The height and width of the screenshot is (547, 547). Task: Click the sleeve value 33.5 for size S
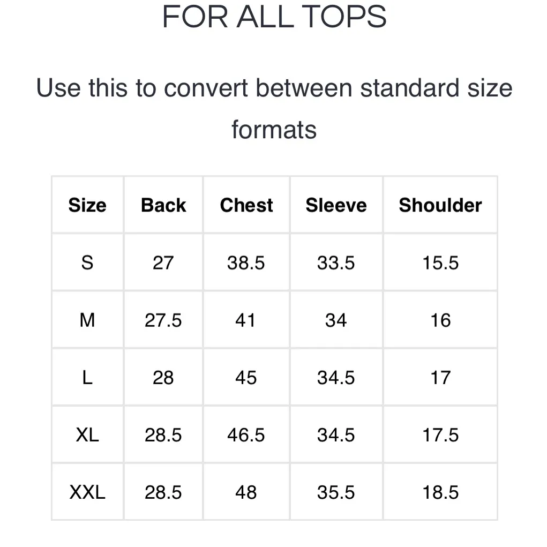[x=336, y=263]
